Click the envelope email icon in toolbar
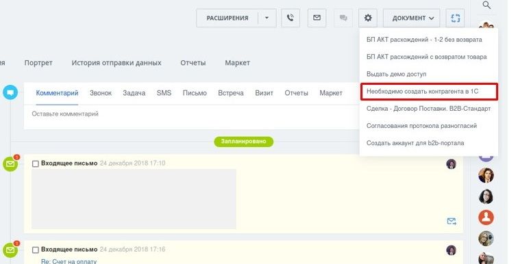The height and width of the screenshot is (264, 529). pyautogui.click(x=317, y=18)
